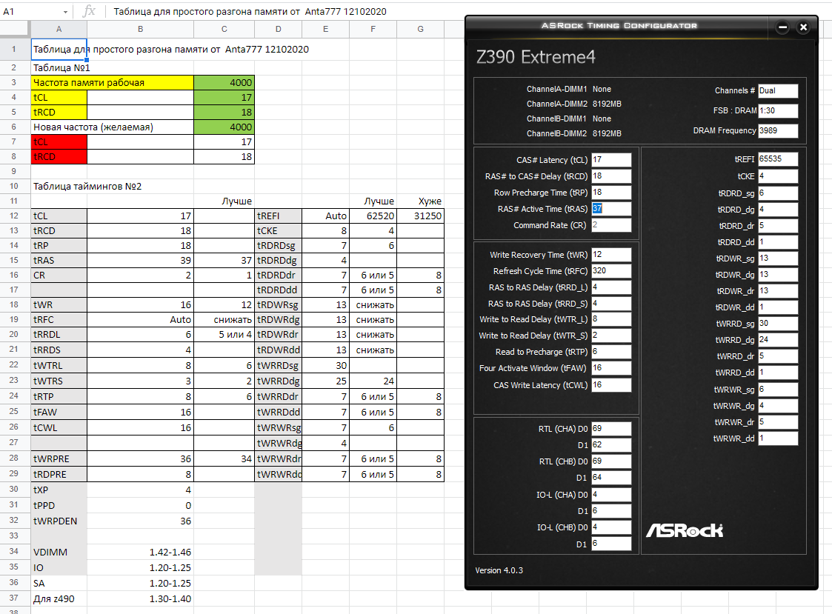The width and height of the screenshot is (832, 614).
Task: Select column B header
Action: 140,29
